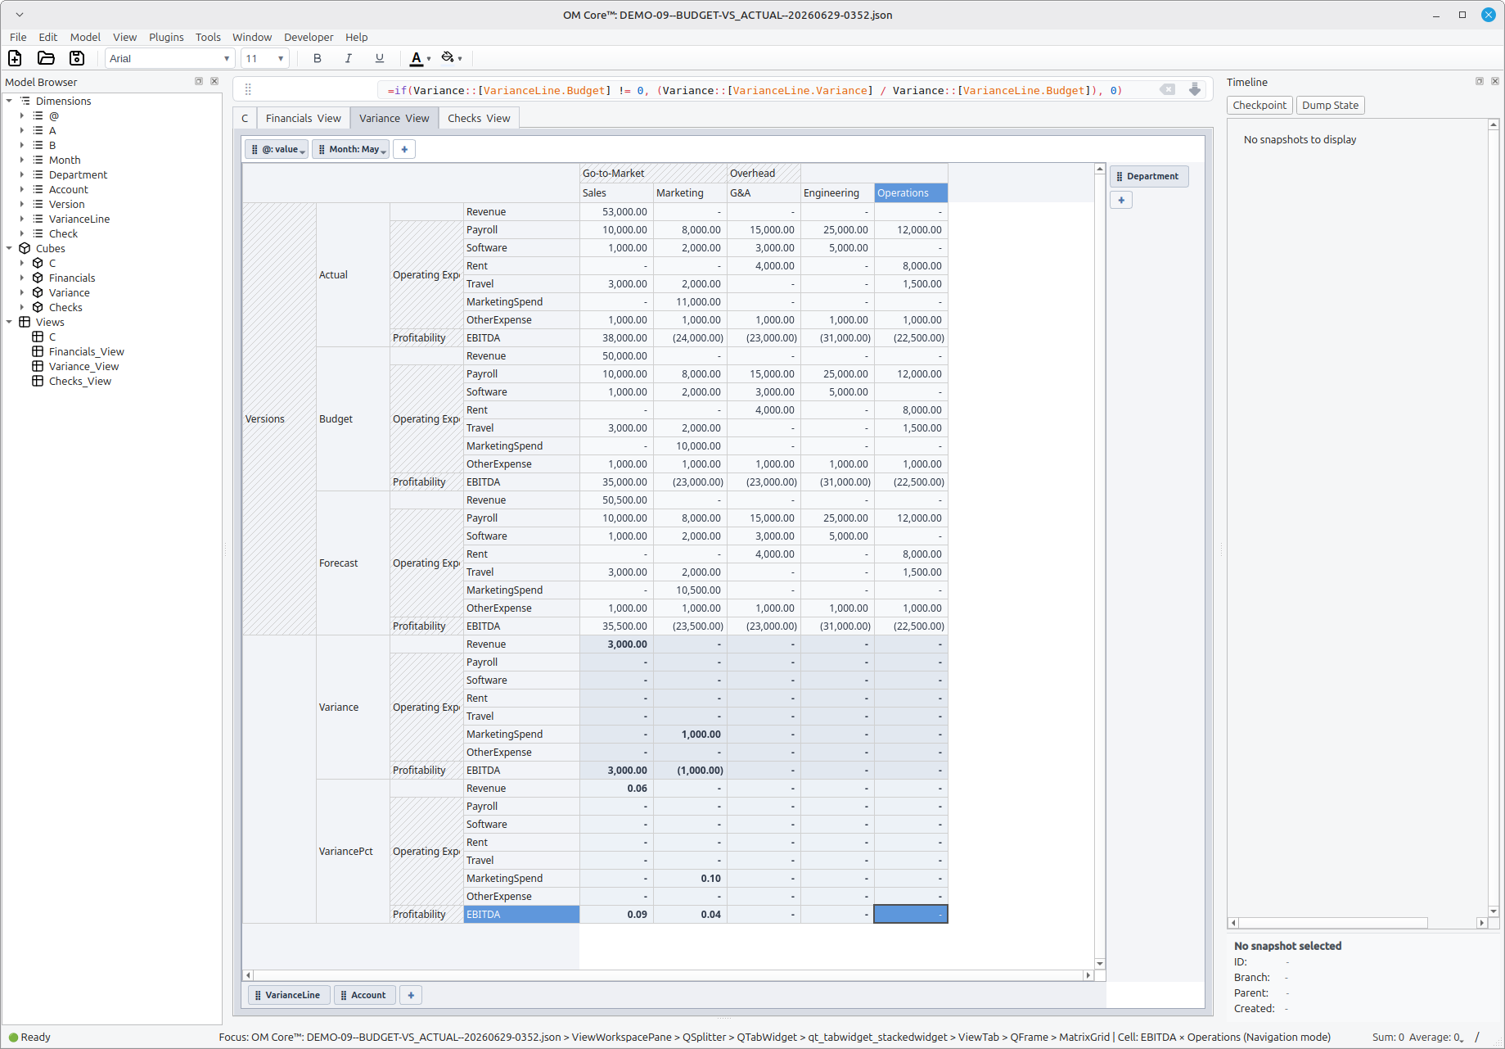Image resolution: width=1505 pixels, height=1049 pixels.
Task: Click the formula bar down-arrow icon
Action: (1195, 90)
